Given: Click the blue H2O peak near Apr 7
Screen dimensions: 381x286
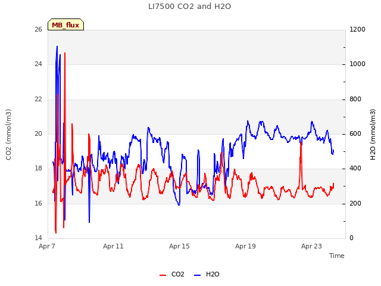Looking at the screenshot, I should tap(57, 46).
